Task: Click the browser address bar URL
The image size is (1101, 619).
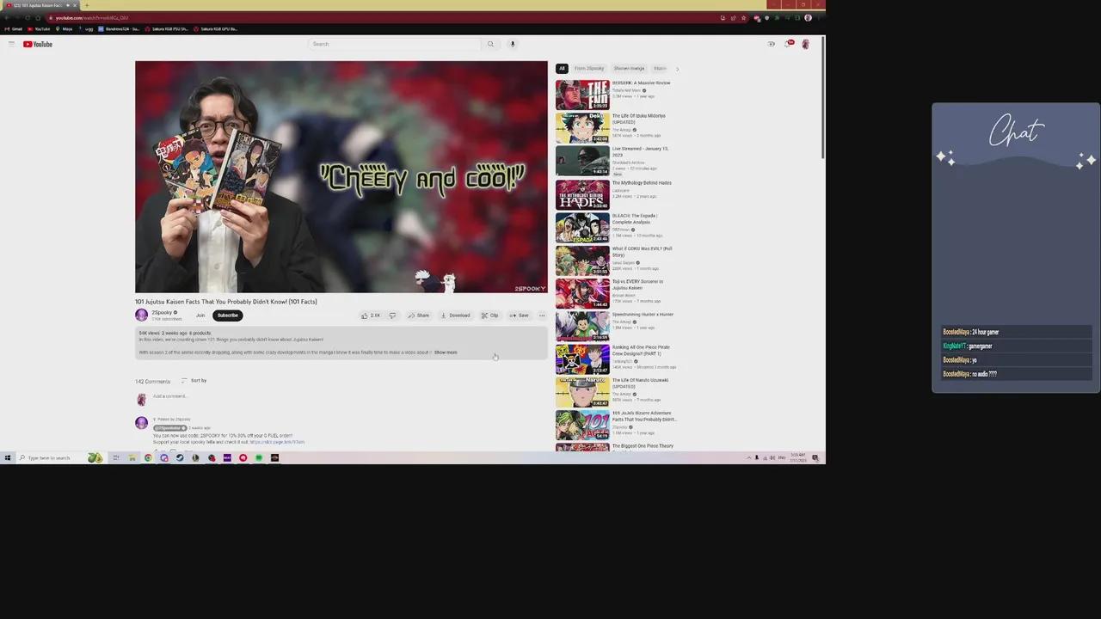Action: (92, 18)
